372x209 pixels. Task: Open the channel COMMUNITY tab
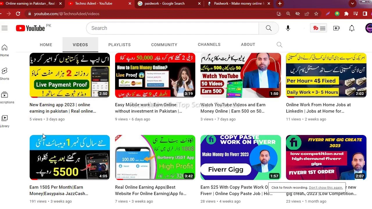coord(164,45)
